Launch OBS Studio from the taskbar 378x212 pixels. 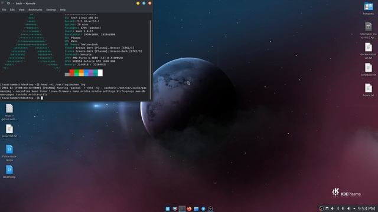click(210, 209)
